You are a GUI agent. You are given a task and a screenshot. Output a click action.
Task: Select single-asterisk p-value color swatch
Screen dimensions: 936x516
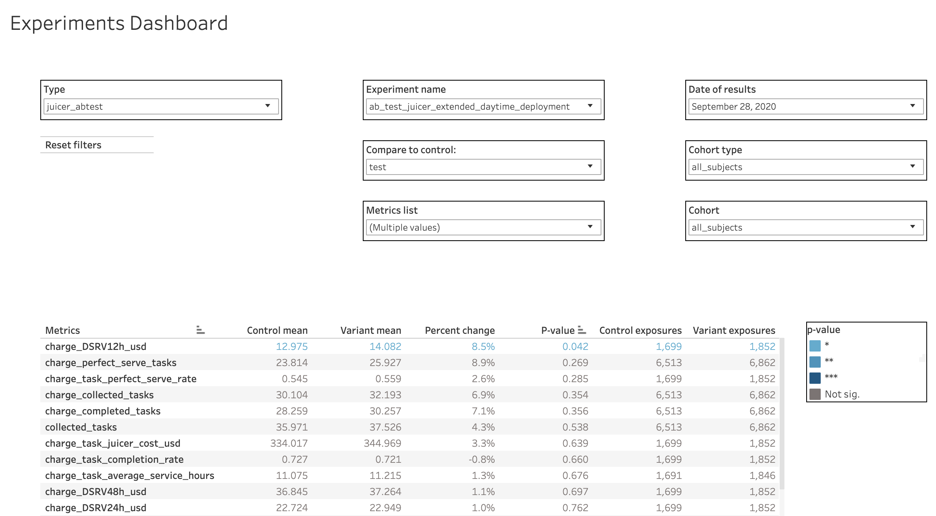click(815, 345)
